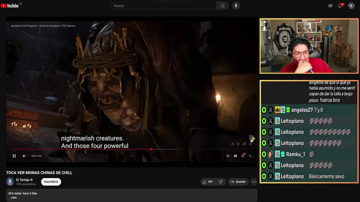Expand the description with ...más
Viewport: 360px width, 202px height.
click(13, 198)
